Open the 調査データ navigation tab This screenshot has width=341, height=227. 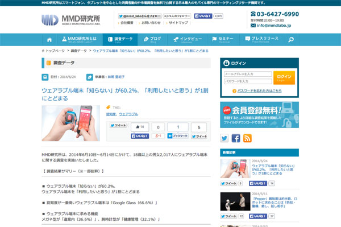(120, 40)
